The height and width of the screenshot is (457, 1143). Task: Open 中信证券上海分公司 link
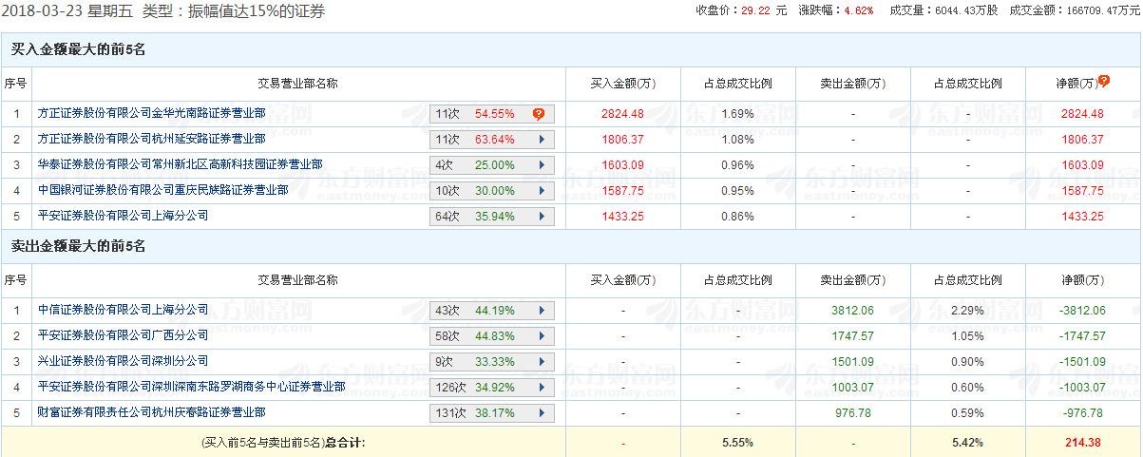(123, 310)
